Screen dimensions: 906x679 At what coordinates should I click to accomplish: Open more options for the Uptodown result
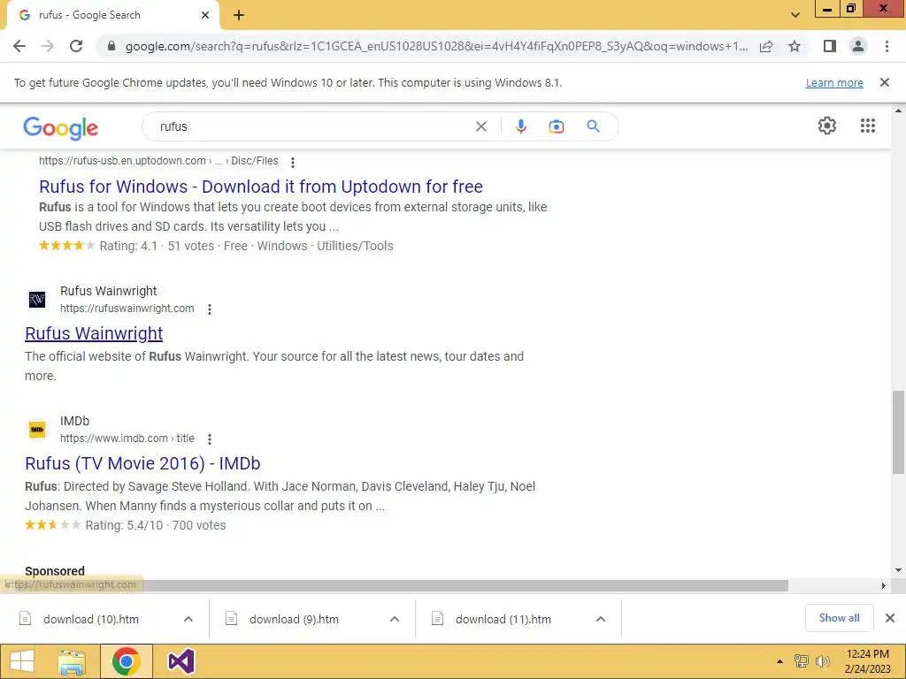tap(293, 163)
